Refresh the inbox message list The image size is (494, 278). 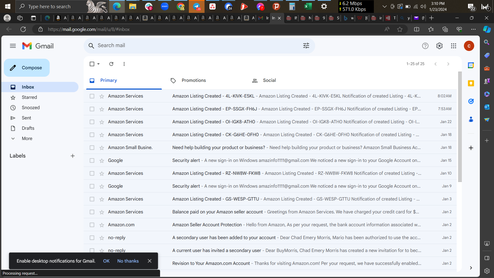click(111, 64)
